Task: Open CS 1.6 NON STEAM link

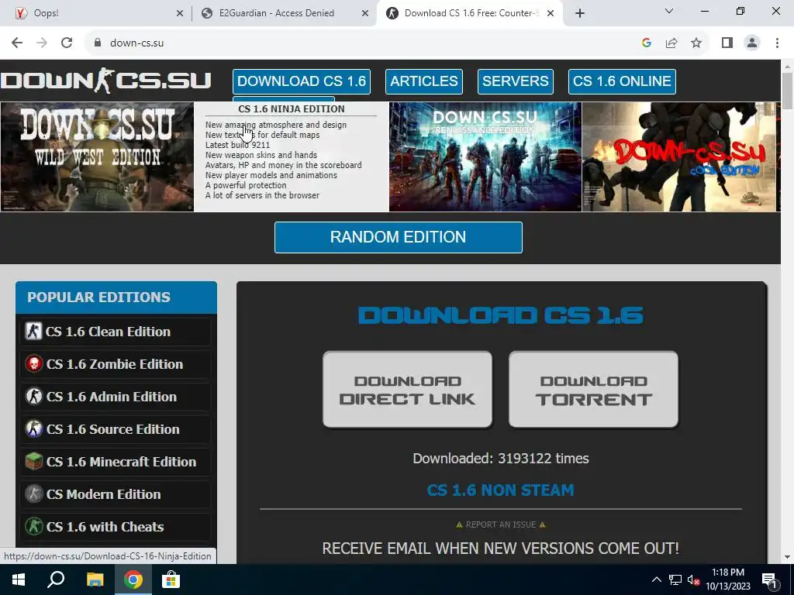Action: pos(500,490)
